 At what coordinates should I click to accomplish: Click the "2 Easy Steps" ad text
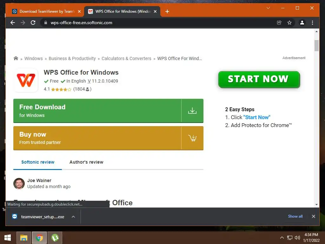coord(240,109)
